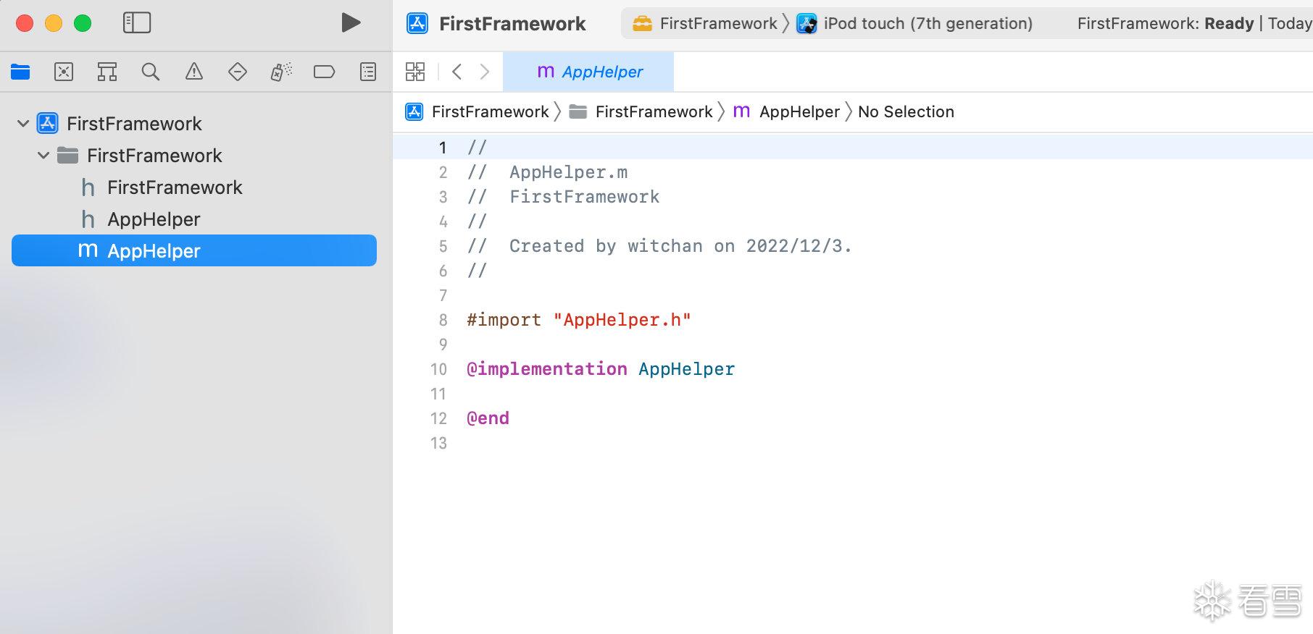Toggle the navigator sidebar visibility
The width and height of the screenshot is (1313, 634).
[x=137, y=23]
